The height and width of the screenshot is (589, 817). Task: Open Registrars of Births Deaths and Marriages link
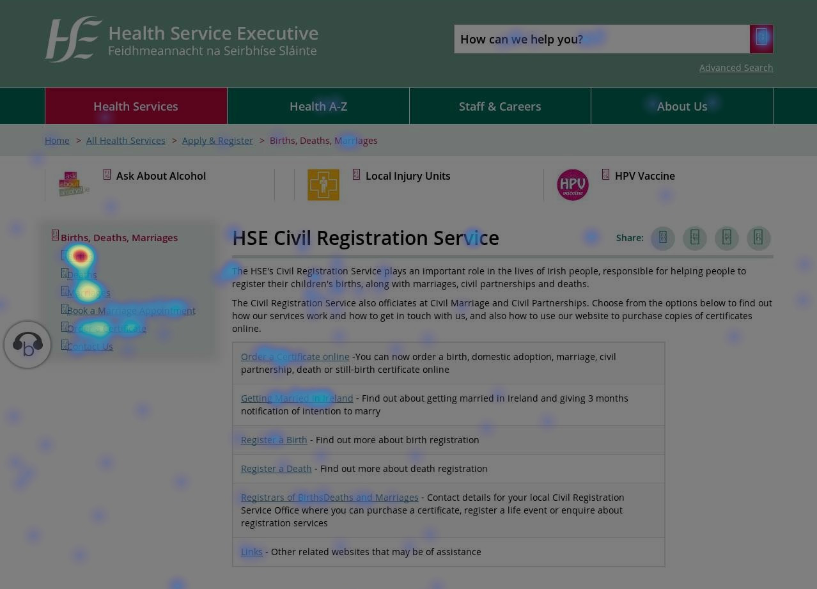(x=330, y=498)
